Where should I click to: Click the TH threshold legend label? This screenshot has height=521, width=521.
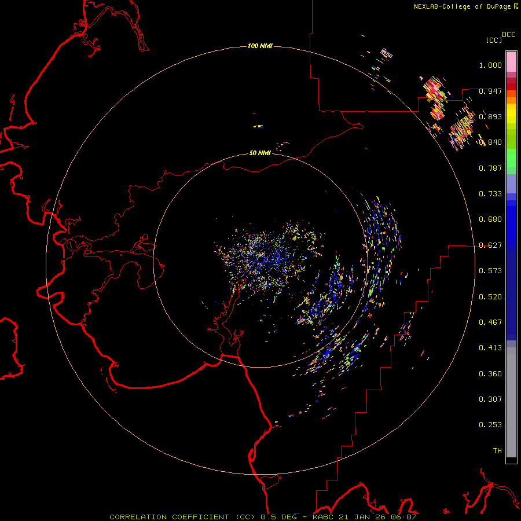click(x=497, y=451)
